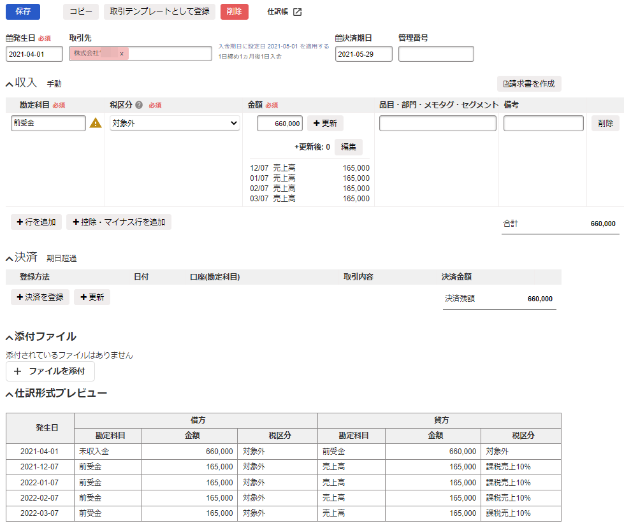Viewport: 631px width, 528px height.
Task: Click the 2022-01-07 date cell
Action: pos(40,483)
